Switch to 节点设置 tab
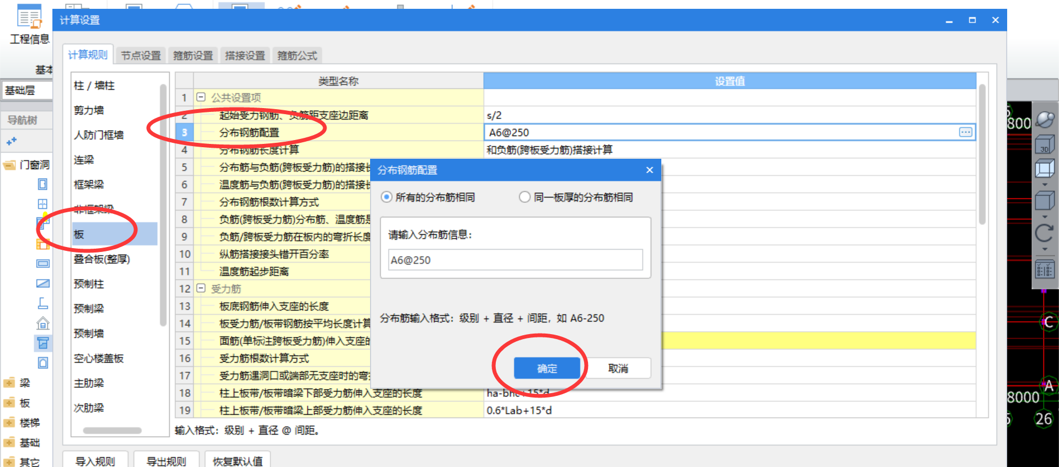Screen dimensions: 1059x467 [141, 56]
